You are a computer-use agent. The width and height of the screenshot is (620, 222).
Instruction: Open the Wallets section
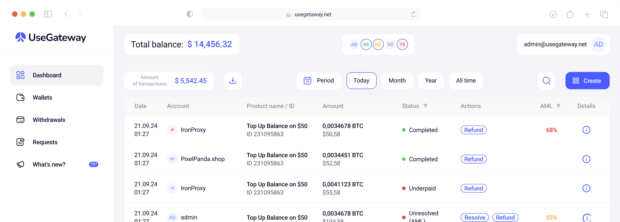pos(42,97)
